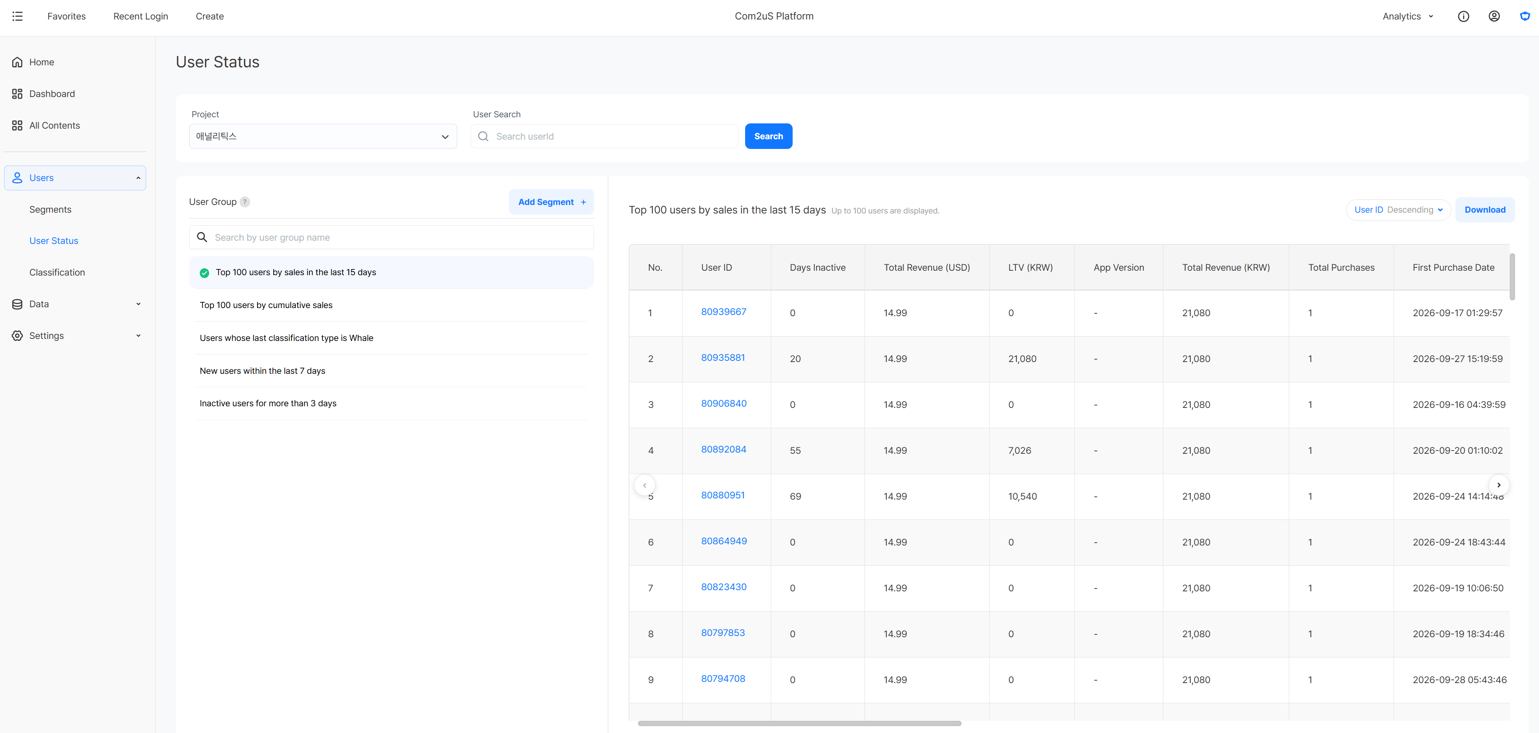Click the Add Segment button

pos(551,202)
